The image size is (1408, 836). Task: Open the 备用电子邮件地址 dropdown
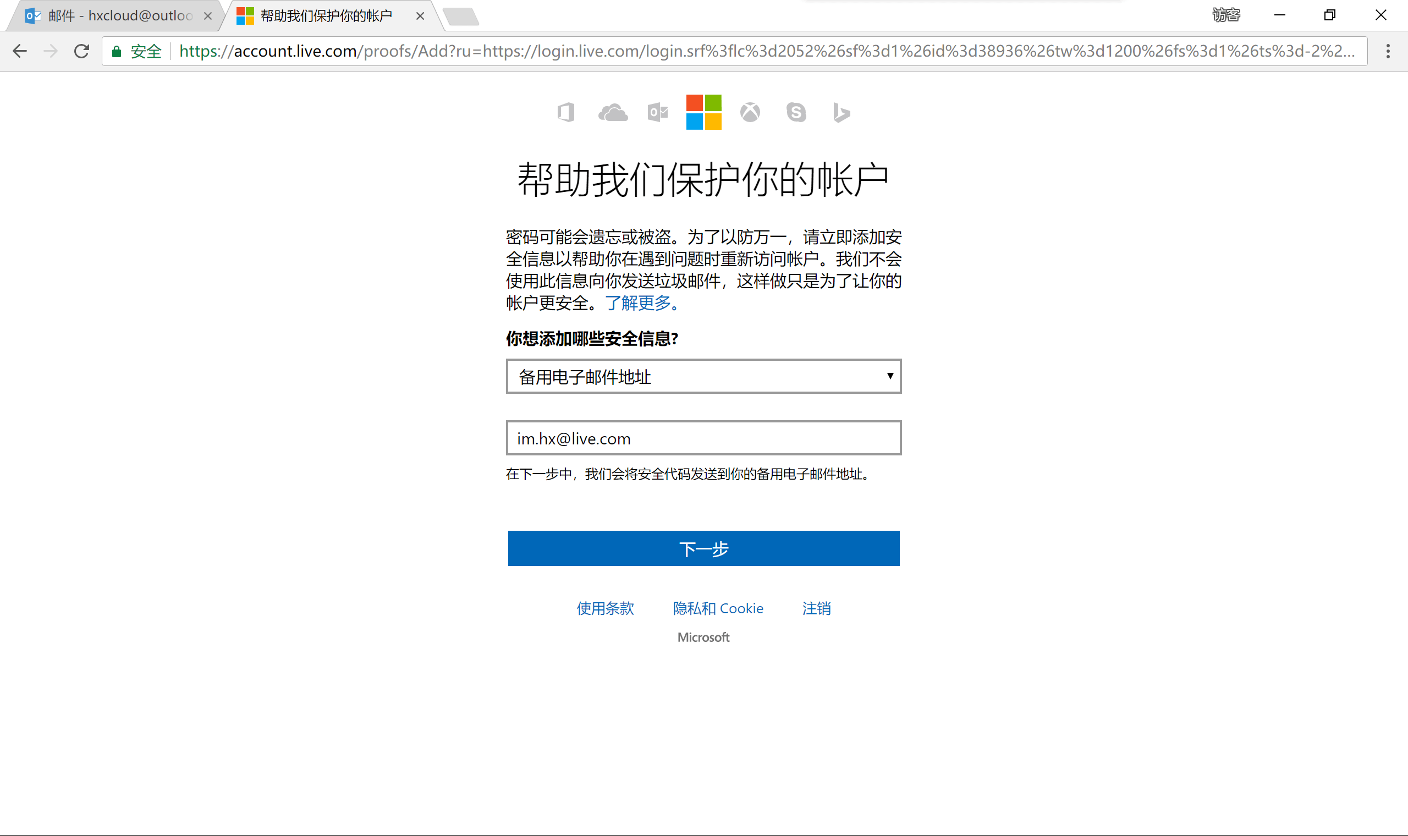click(x=703, y=376)
